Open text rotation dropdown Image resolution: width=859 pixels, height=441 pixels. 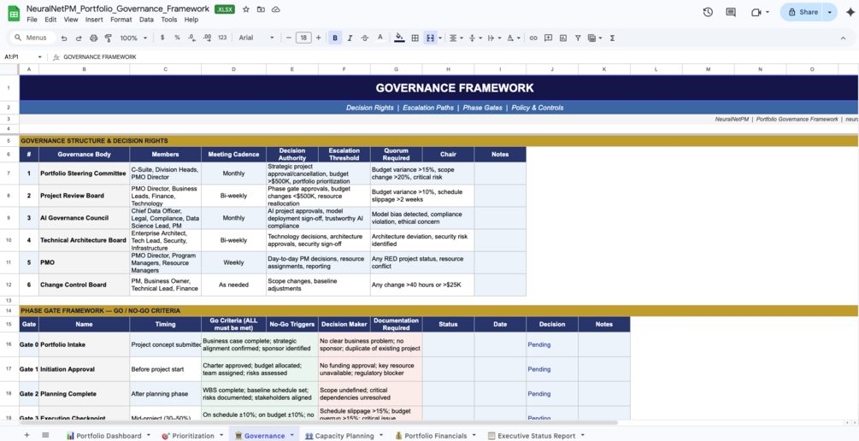(512, 38)
